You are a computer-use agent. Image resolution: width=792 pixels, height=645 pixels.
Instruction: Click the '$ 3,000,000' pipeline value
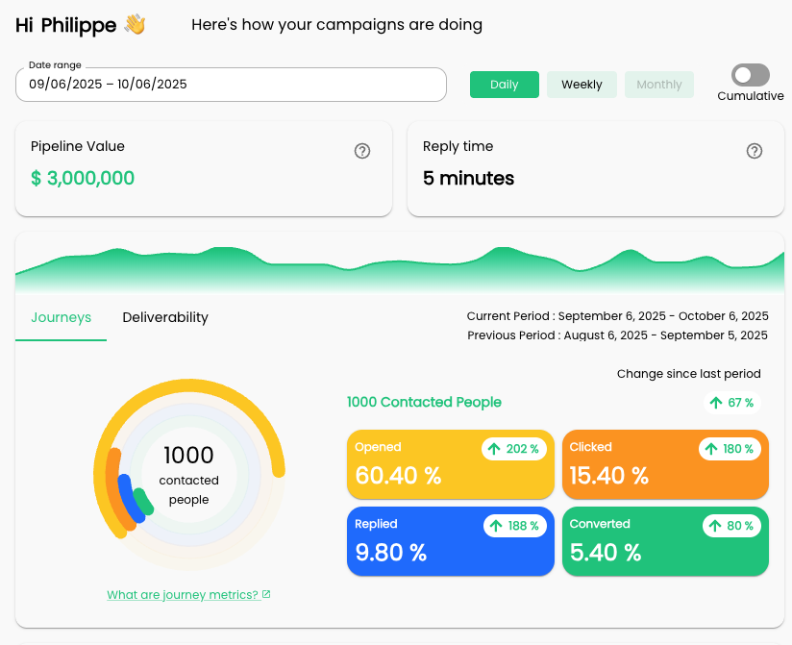point(83,178)
